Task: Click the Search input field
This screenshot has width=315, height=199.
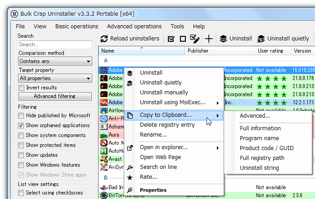Action: [x=55, y=44]
